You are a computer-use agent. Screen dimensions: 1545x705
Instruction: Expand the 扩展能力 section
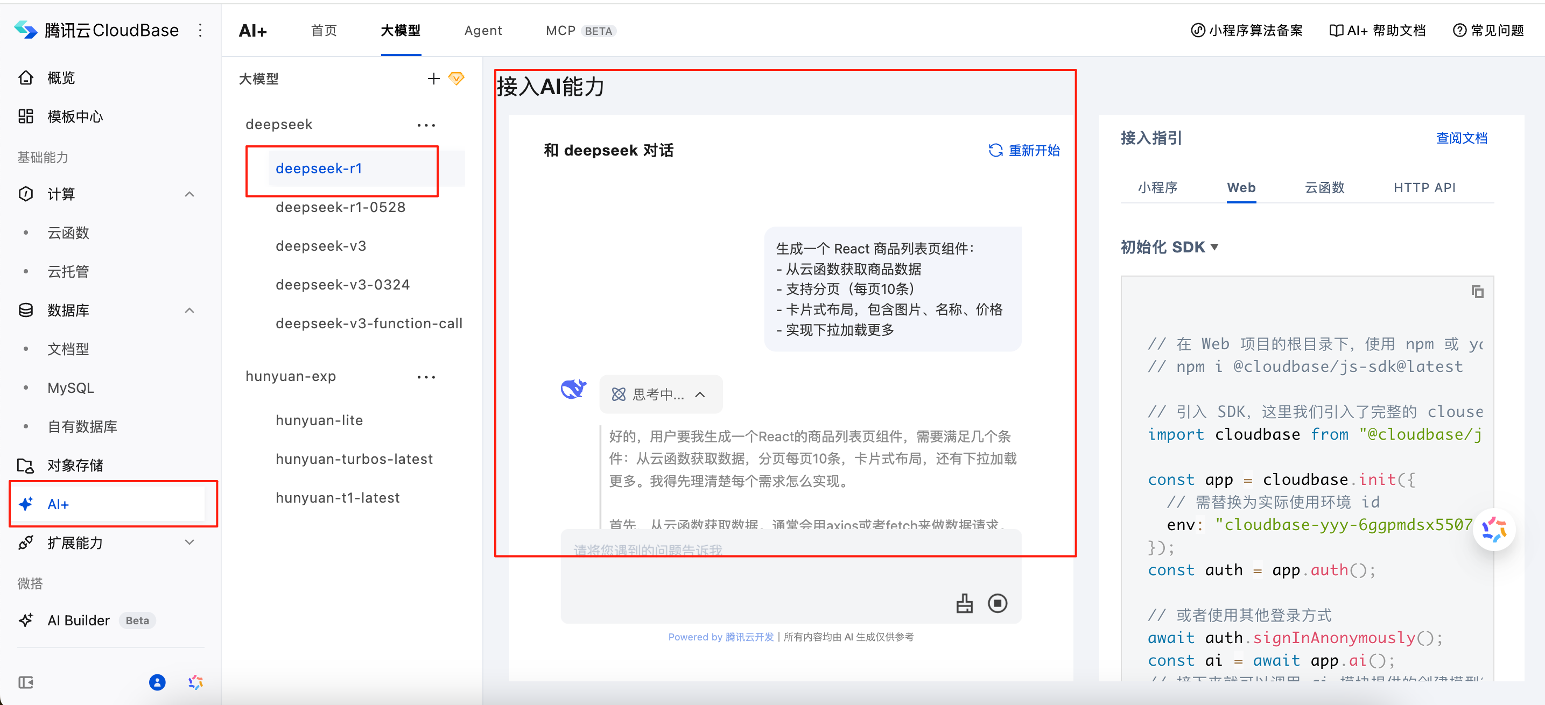(189, 542)
